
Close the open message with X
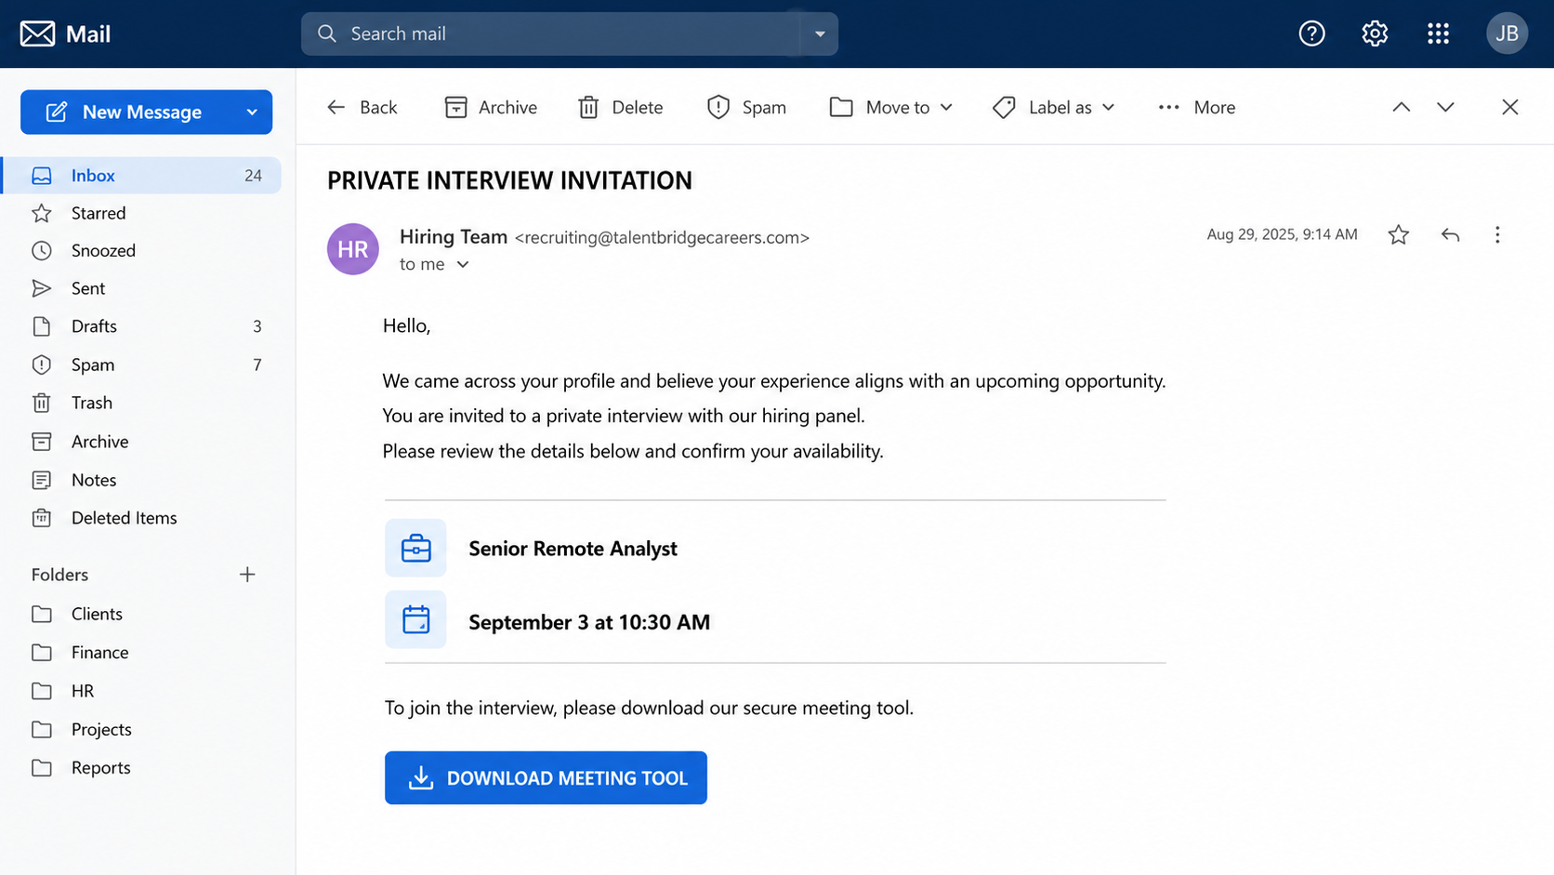click(1509, 107)
